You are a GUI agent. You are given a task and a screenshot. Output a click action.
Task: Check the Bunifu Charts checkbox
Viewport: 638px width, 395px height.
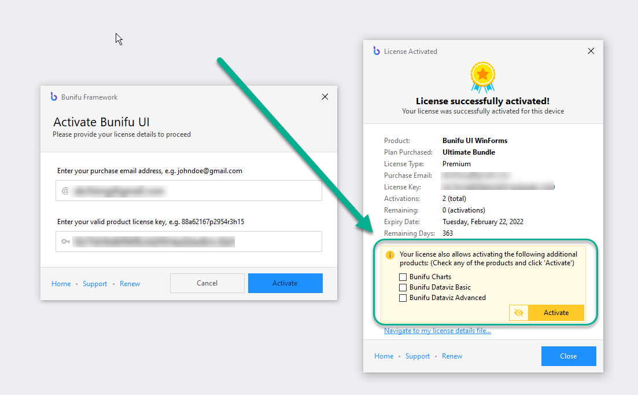point(403,277)
